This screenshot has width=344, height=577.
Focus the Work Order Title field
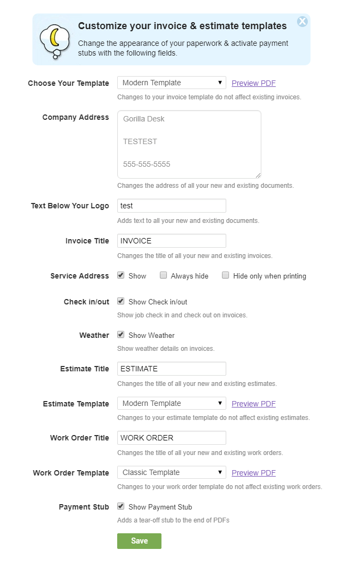tap(172, 438)
